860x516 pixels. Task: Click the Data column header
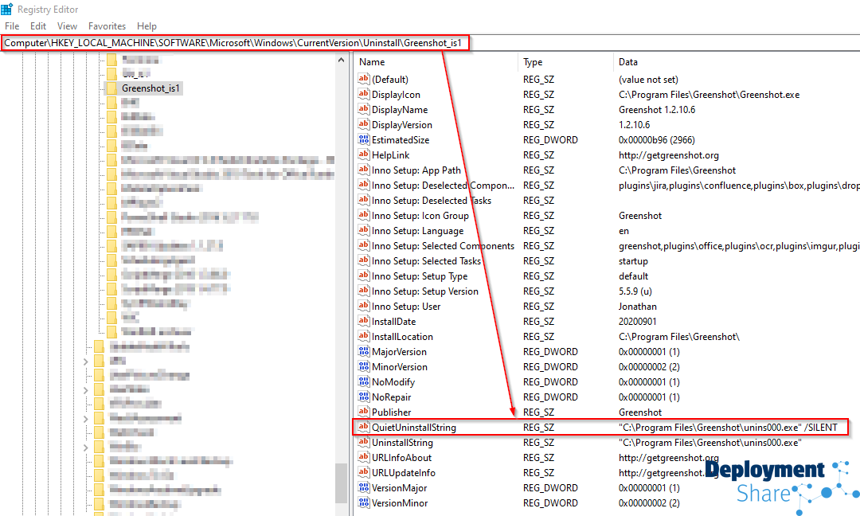(628, 62)
